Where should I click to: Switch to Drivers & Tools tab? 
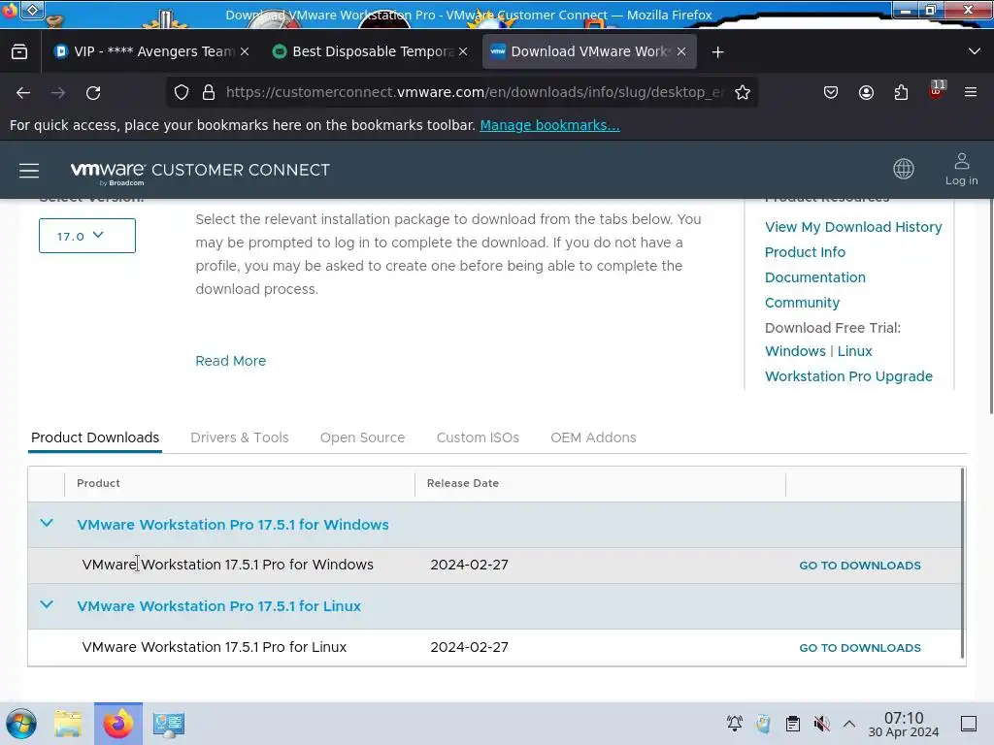click(x=240, y=437)
